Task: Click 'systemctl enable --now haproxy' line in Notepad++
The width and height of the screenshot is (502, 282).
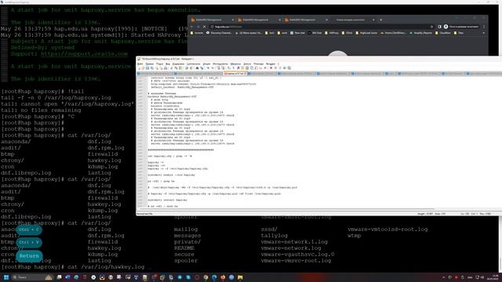Action: click(171, 175)
